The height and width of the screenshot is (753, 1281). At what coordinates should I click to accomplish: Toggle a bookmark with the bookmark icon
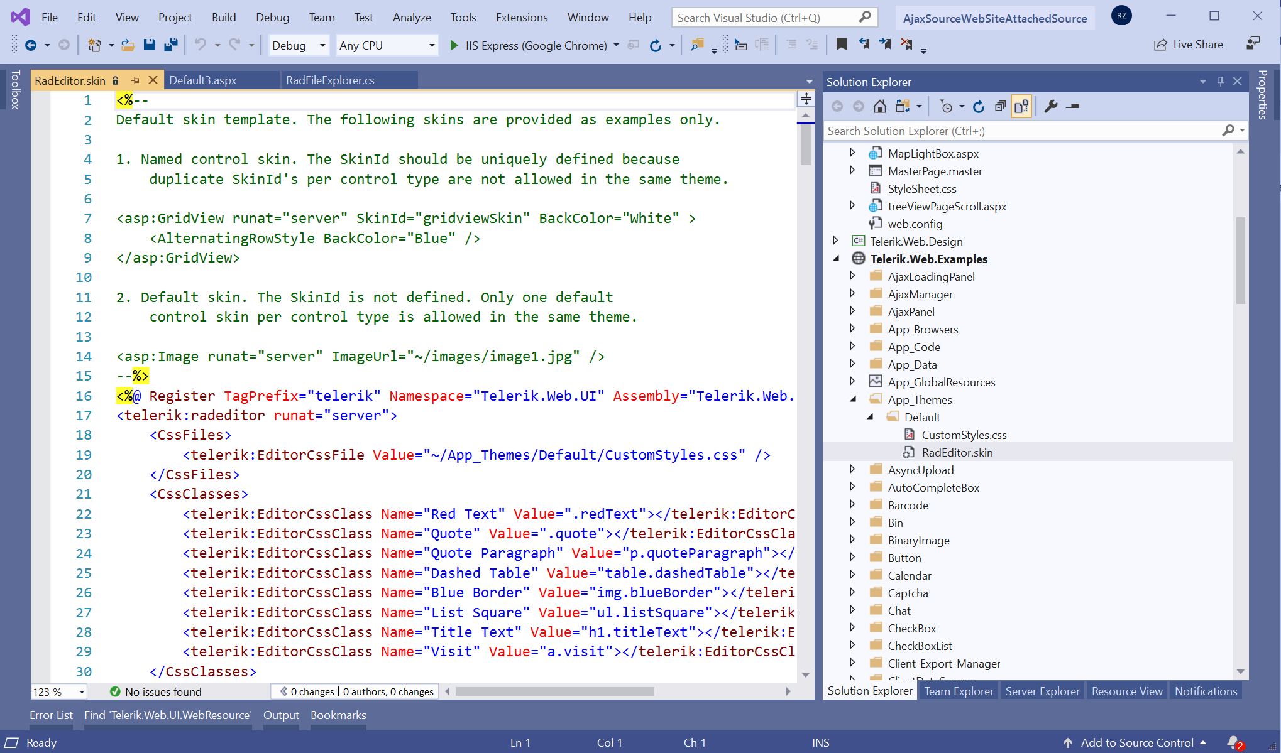(x=842, y=44)
